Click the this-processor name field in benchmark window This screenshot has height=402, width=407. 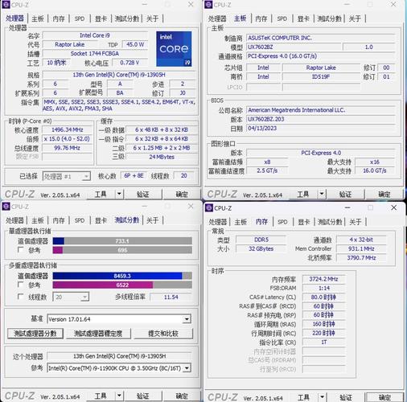119,356
